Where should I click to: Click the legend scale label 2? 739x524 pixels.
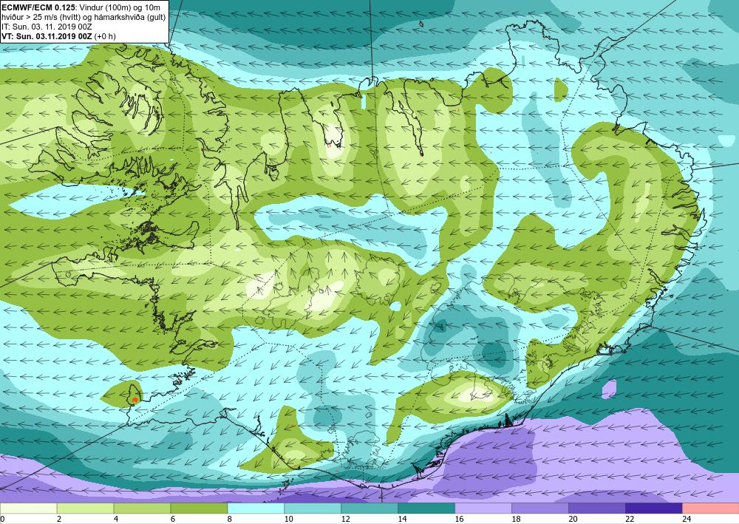point(59,519)
